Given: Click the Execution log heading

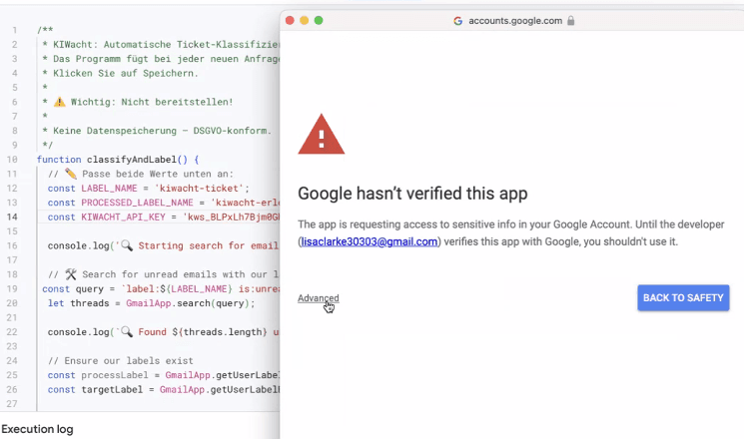Looking at the screenshot, I should 37,429.
